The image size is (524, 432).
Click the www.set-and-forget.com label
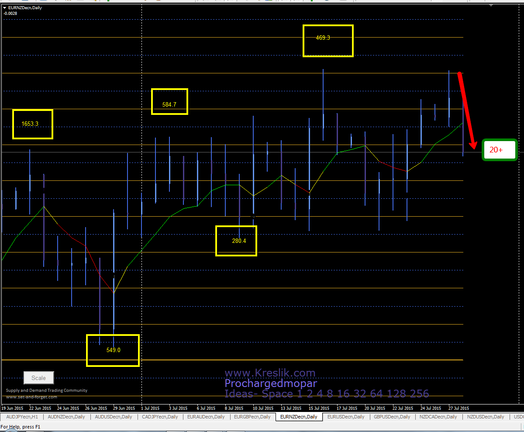pyautogui.click(x=31, y=397)
